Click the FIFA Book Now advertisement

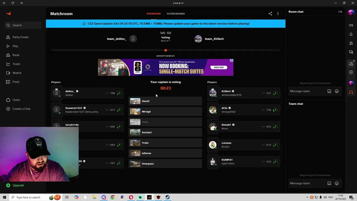tap(219, 67)
